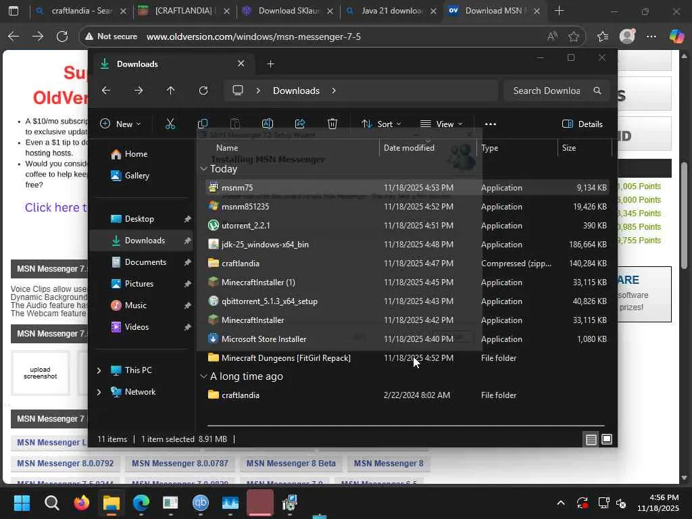Switch to Download SKlauncher browser tab
Viewport: 692px width, 519px height.
[289, 11]
